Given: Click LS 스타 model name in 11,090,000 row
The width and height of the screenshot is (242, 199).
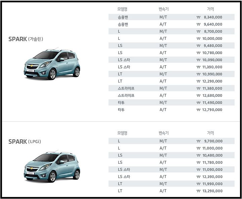Looking at the screenshot, I should pyautogui.click(x=124, y=169).
